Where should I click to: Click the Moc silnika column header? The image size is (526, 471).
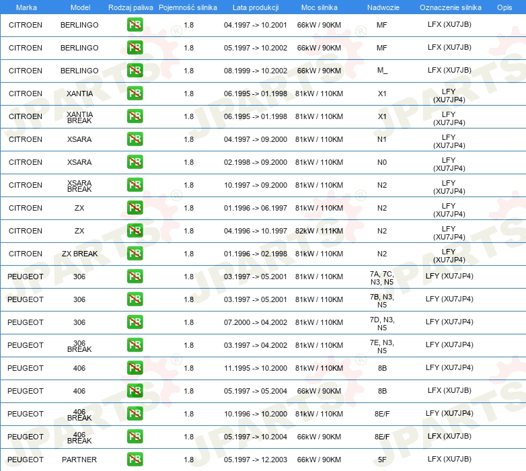(x=319, y=7)
